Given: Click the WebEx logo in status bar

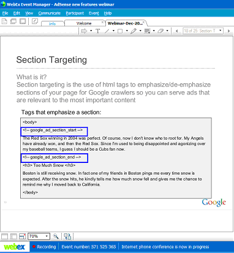Looking at the screenshot, I should tap(15, 247).
